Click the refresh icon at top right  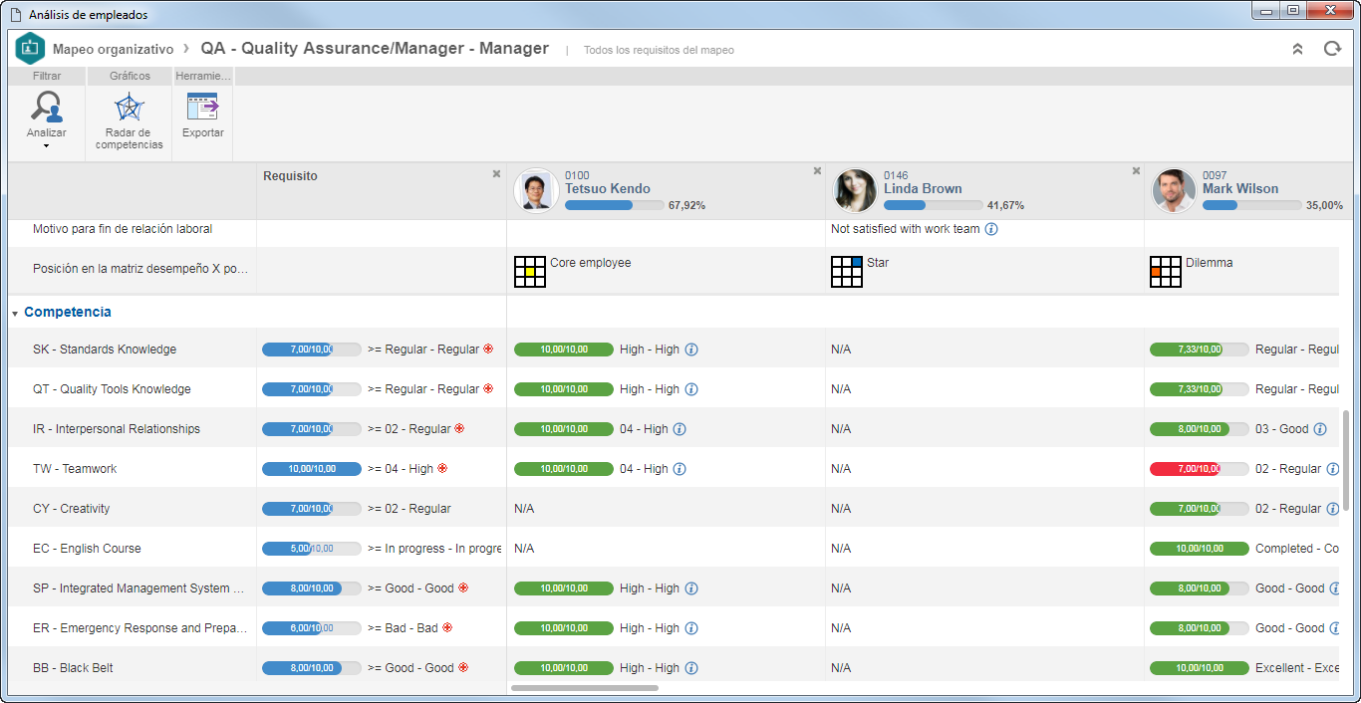1332,48
